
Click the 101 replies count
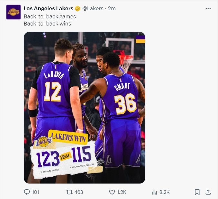tap(35, 192)
